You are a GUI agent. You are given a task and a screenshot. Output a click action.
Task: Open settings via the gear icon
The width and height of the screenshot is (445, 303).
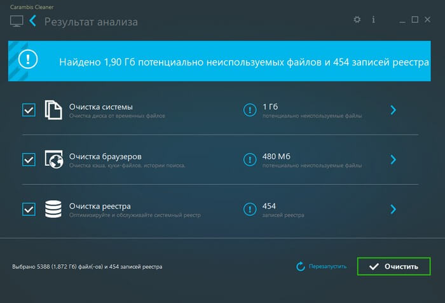tap(357, 20)
